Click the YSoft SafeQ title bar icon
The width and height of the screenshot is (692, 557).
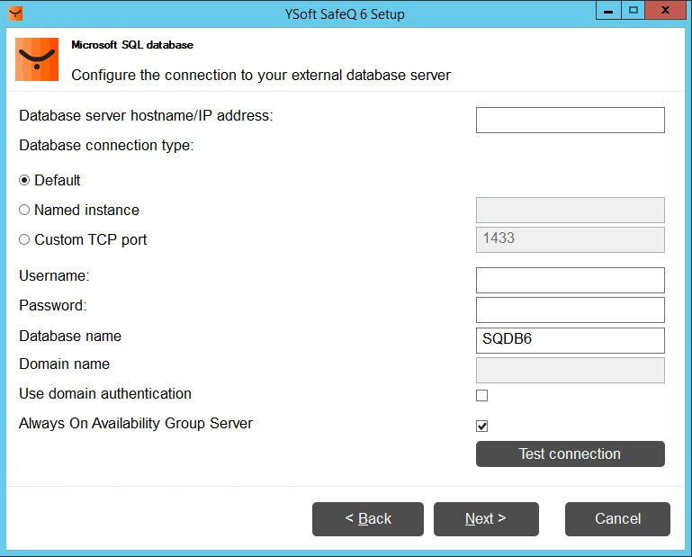pos(15,13)
